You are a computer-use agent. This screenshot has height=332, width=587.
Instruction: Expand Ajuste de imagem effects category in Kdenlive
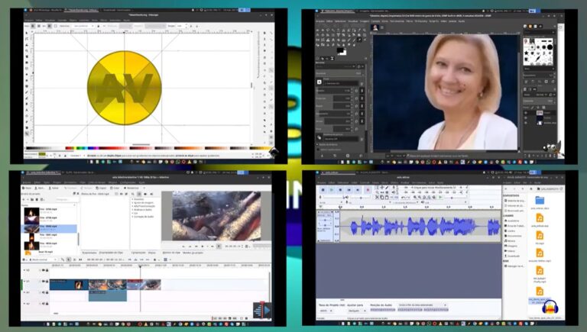(x=144, y=203)
